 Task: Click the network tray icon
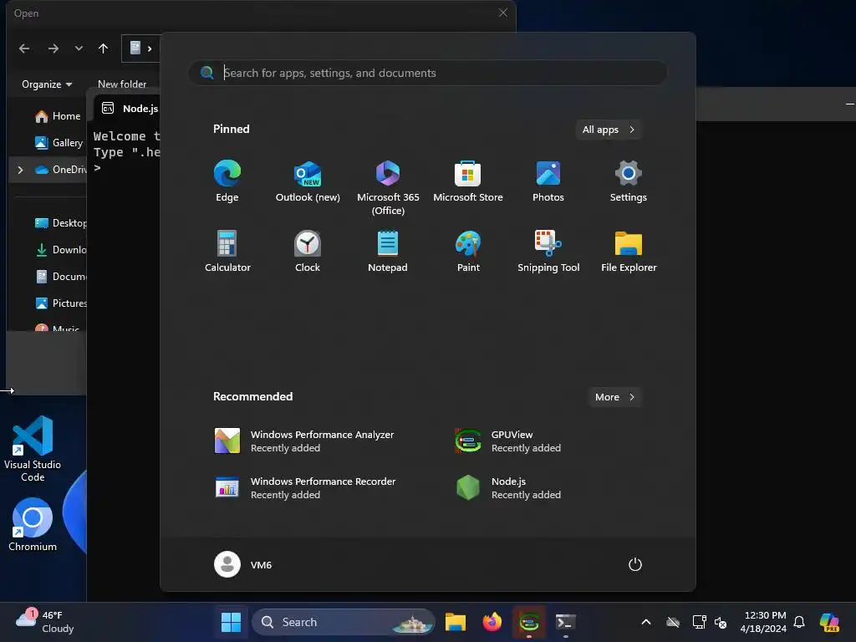pos(700,622)
